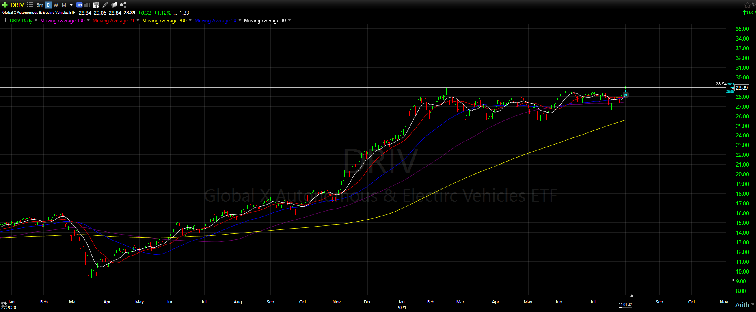Select the Daily (D) timeframe button
The height and width of the screenshot is (312, 756).
tap(48, 5)
